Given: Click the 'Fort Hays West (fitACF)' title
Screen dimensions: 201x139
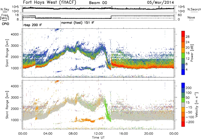Looking at the screenshot, I should (x=49, y=3).
